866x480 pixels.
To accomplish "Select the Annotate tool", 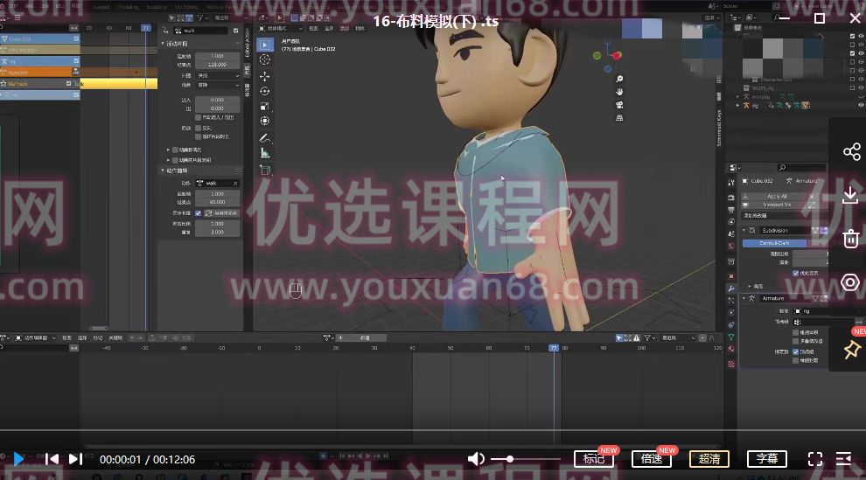I will tap(265, 138).
